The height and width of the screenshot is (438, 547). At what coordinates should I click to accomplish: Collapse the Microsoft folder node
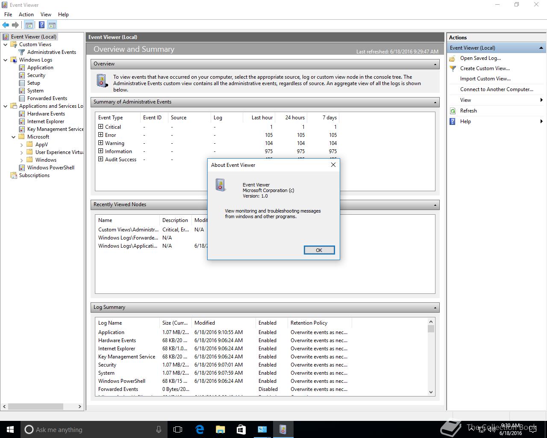tap(14, 137)
